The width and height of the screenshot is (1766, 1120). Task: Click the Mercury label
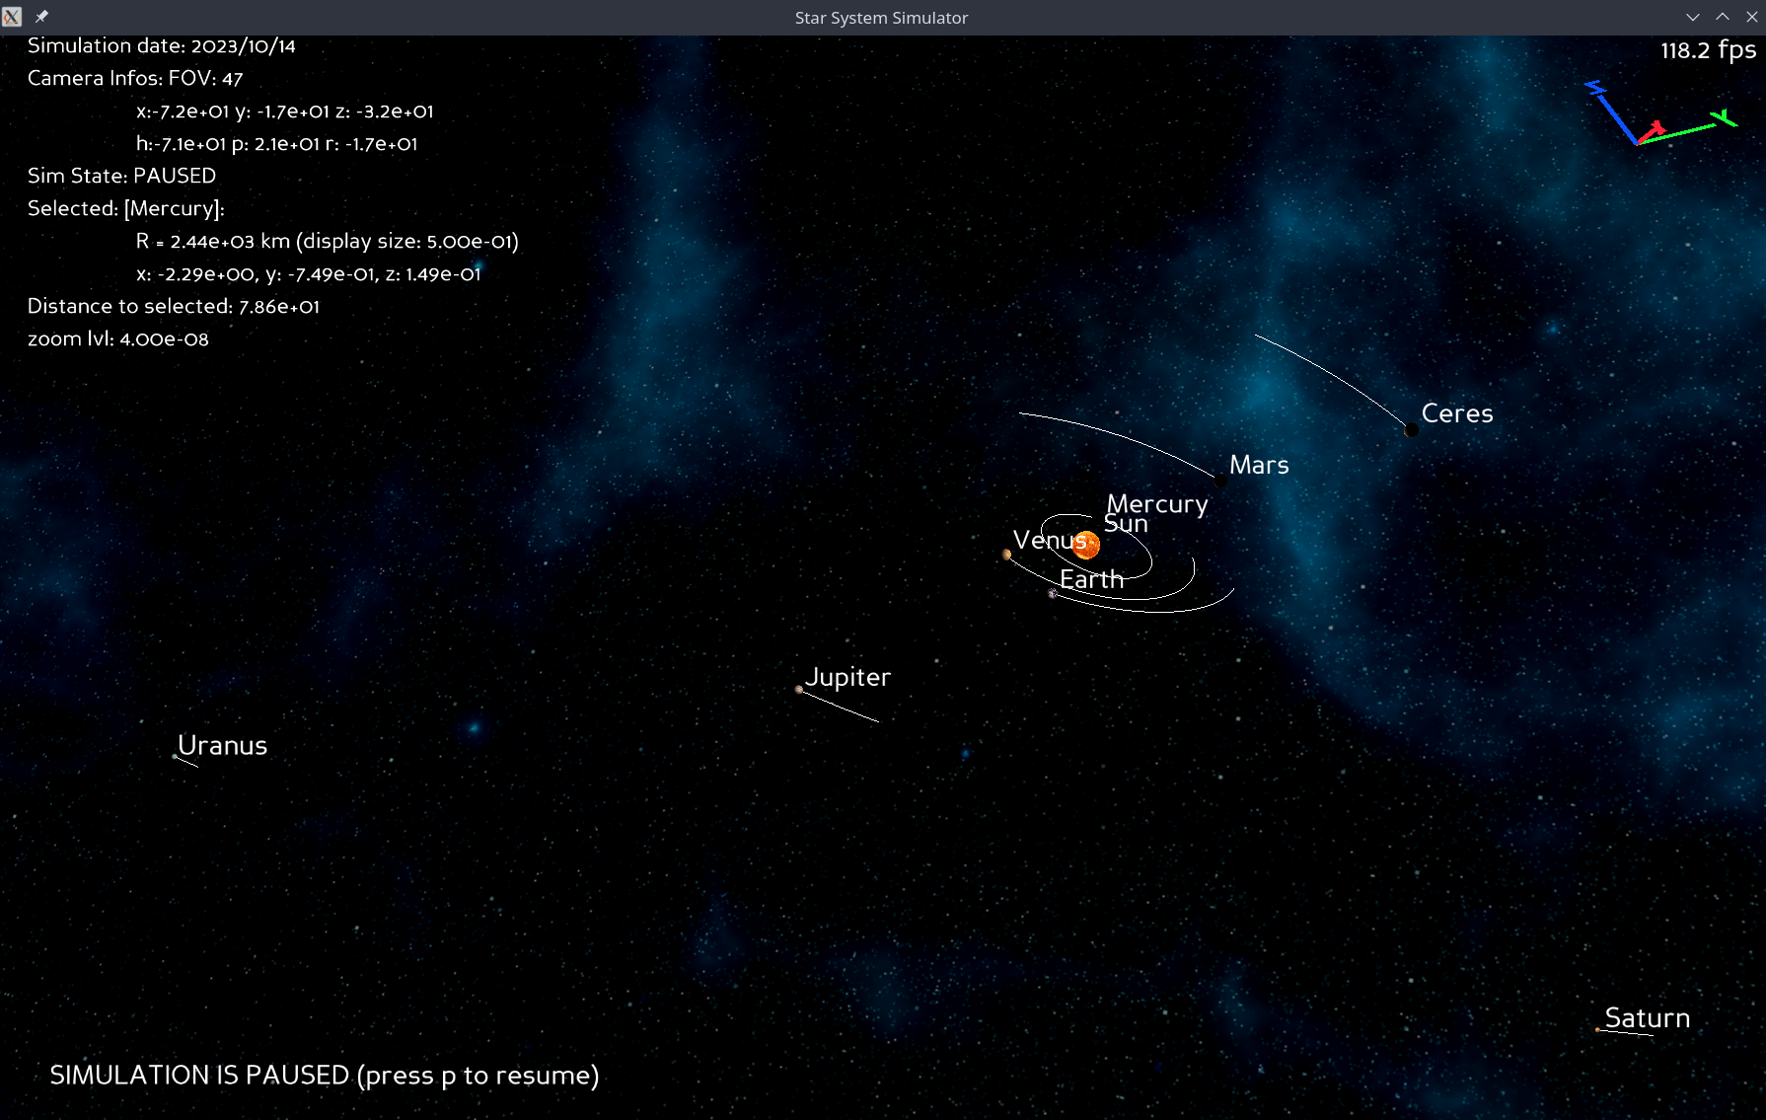coord(1157,505)
